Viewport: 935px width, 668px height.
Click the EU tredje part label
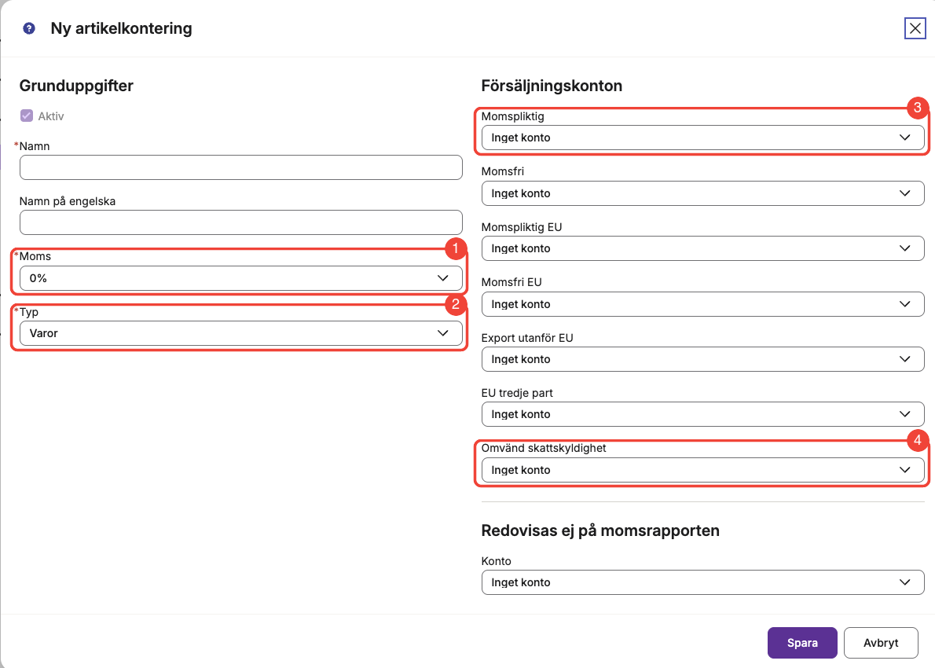coord(517,393)
